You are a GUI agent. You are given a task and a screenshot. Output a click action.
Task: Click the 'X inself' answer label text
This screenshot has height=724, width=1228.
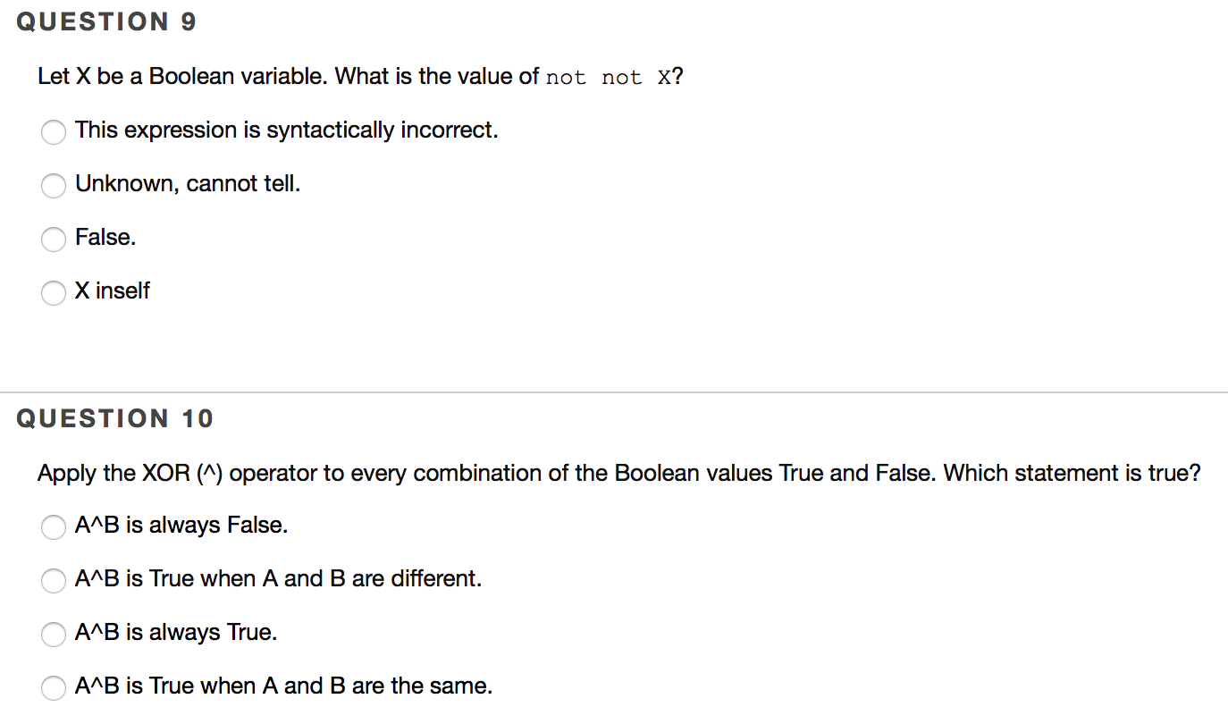[x=113, y=291]
